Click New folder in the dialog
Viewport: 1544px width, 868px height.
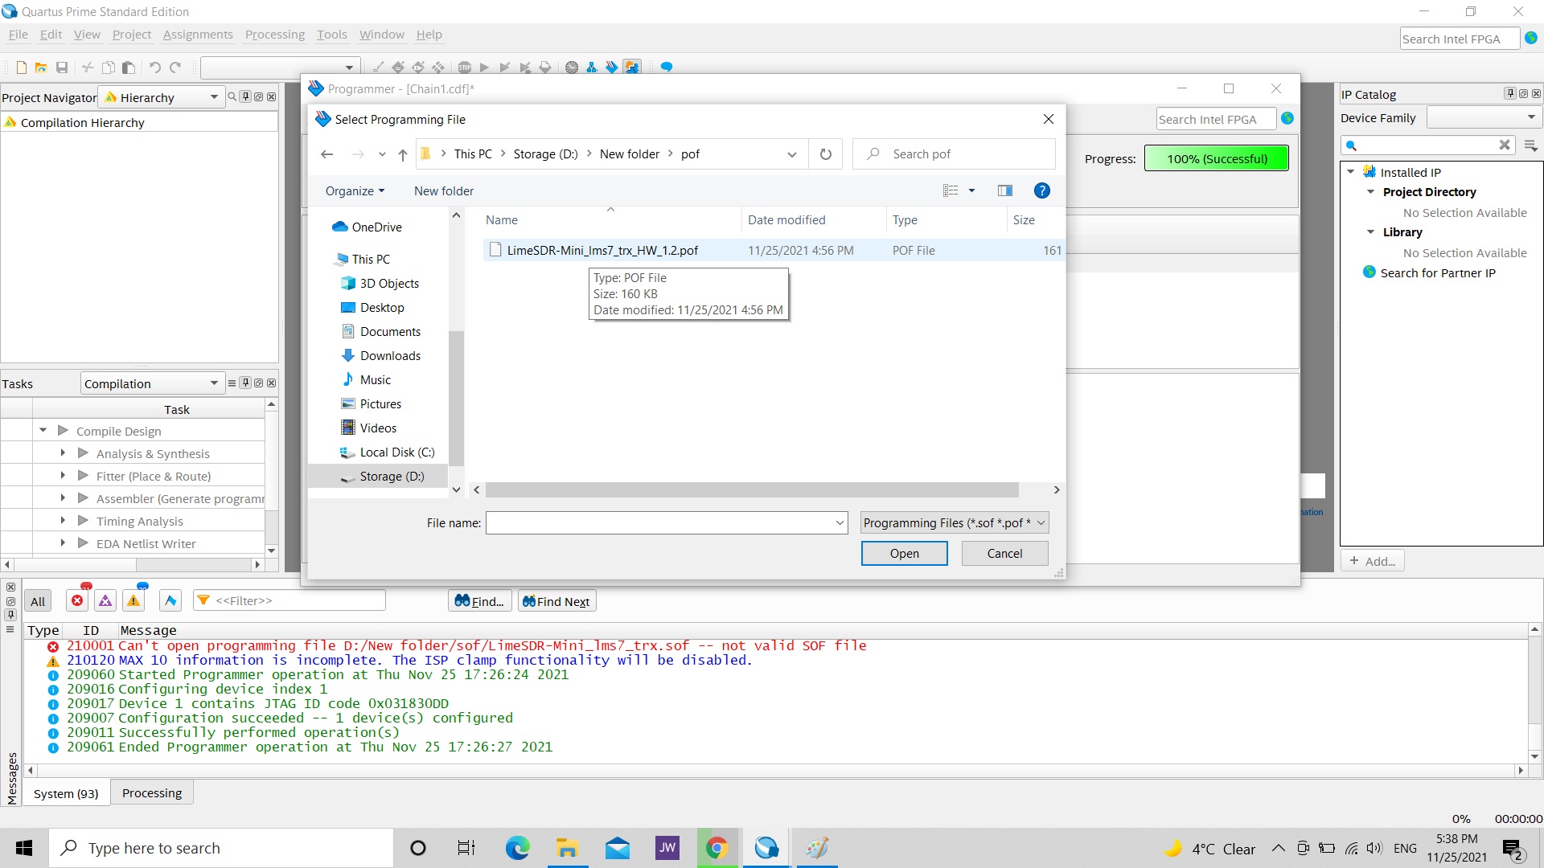pos(444,191)
